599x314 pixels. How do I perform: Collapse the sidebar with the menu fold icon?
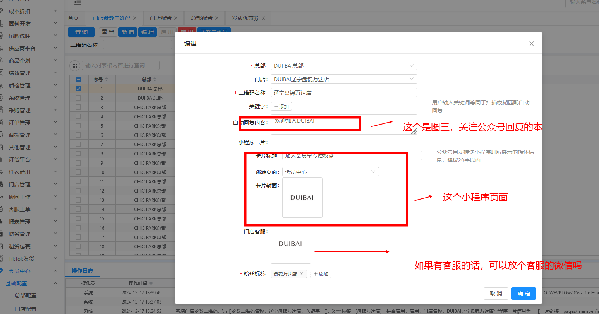[77, 3]
